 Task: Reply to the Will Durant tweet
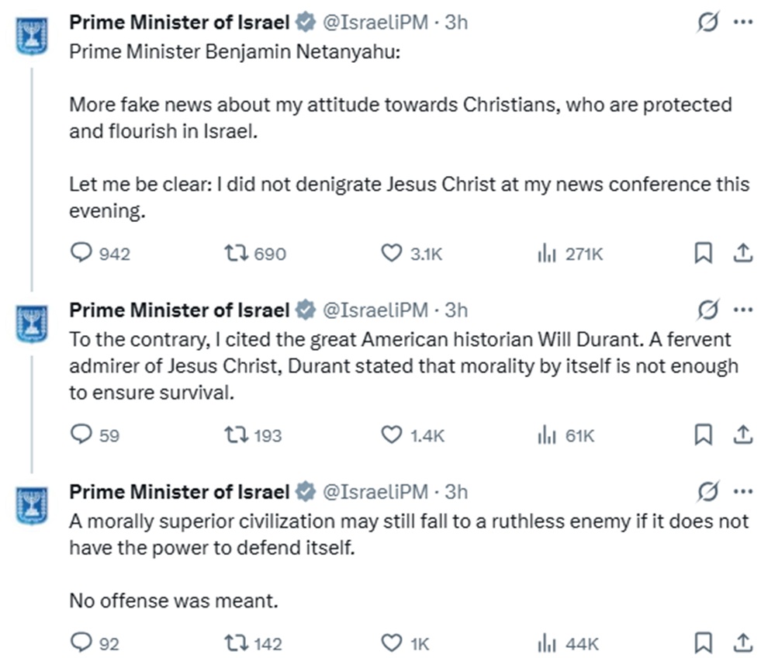point(81,435)
